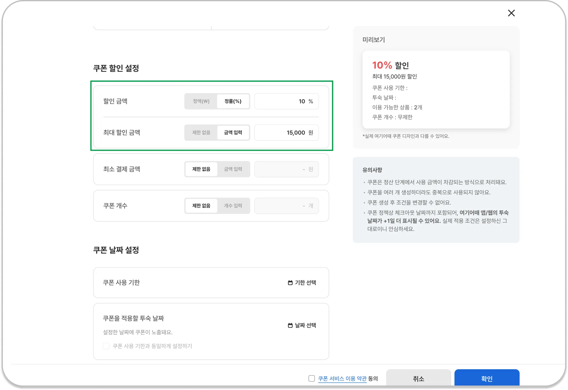Check 쿠폰 사용 기한과 동일하게 설정하기 checkbox
The height and width of the screenshot is (390, 568).
point(106,346)
